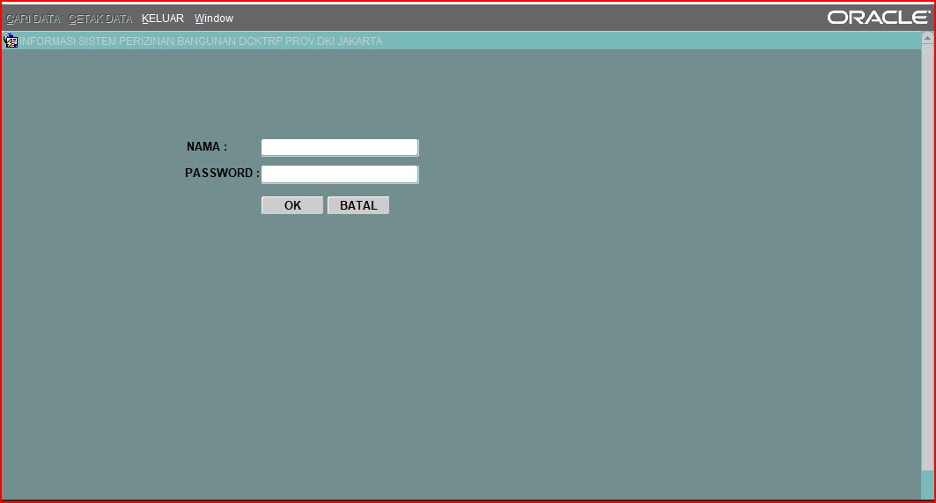Click the Oracle logo in the menu bar
The image size is (936, 503).
(x=878, y=18)
